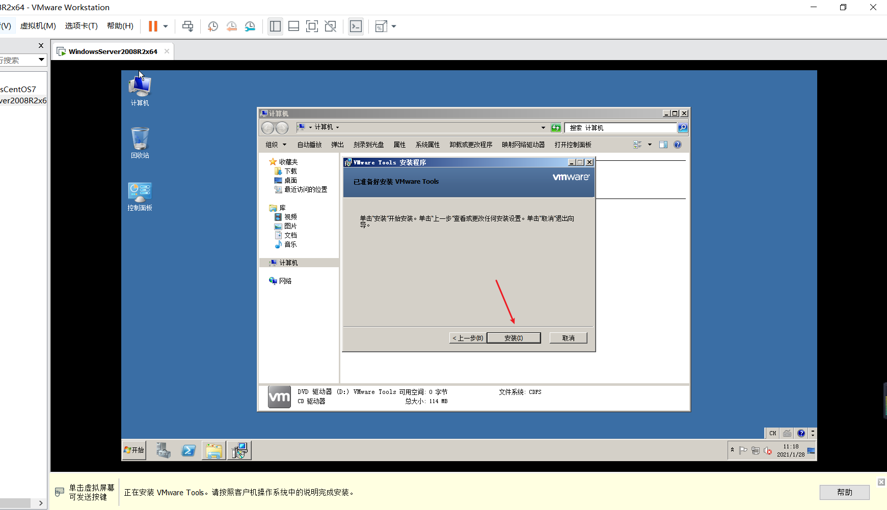
Task: Open the Snapshot Manager
Action: (x=250, y=26)
